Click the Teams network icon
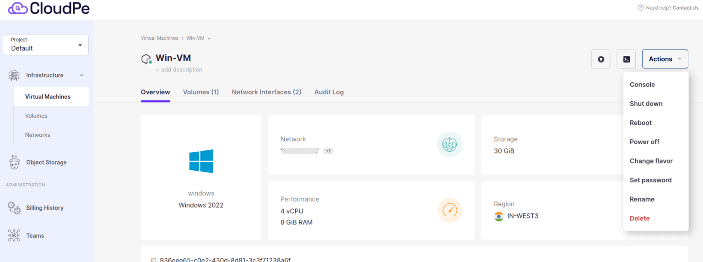 pos(14,235)
